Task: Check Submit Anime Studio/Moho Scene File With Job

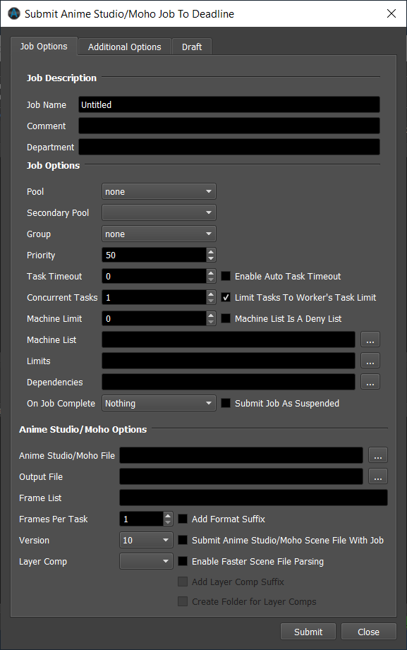Action: tap(183, 540)
